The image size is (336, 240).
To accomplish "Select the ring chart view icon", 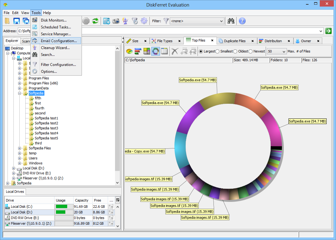I will pos(156,51).
